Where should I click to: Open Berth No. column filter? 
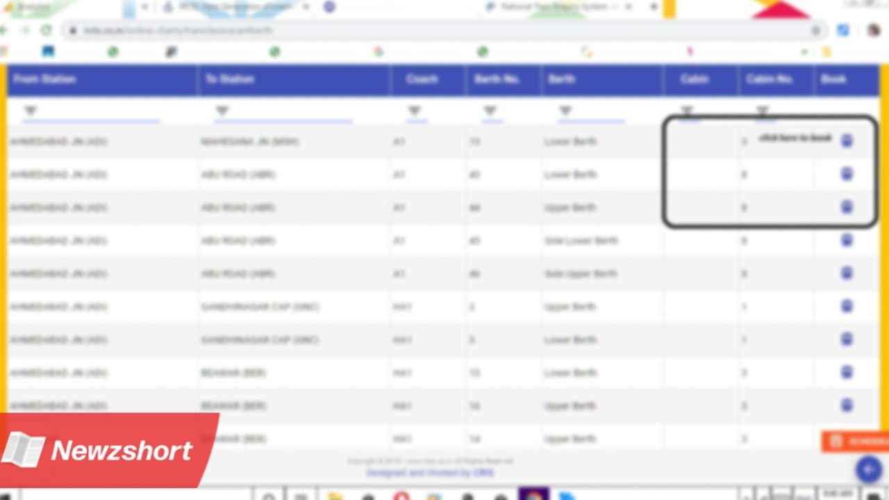(490, 110)
